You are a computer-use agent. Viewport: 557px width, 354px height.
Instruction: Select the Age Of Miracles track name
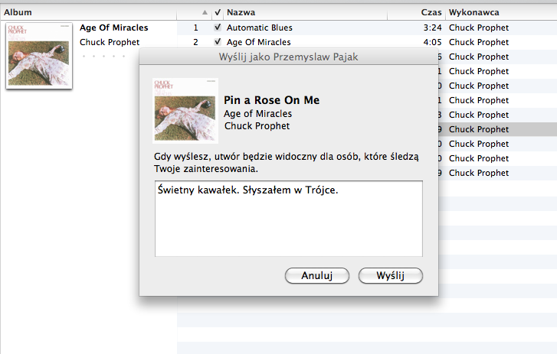point(259,42)
